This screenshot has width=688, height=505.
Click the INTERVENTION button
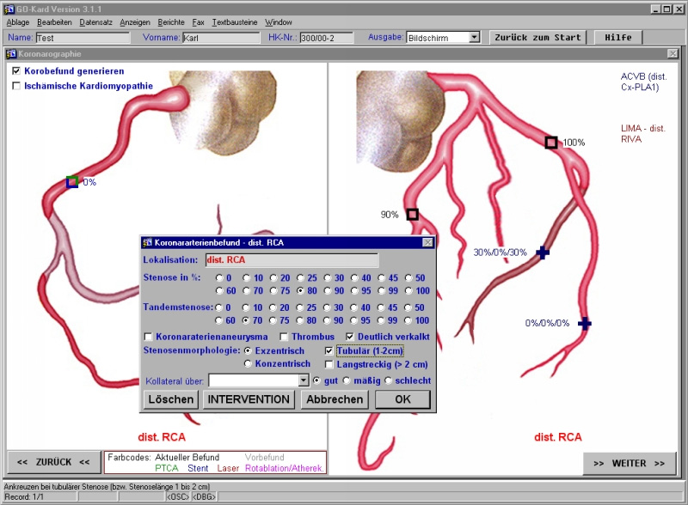[249, 399]
